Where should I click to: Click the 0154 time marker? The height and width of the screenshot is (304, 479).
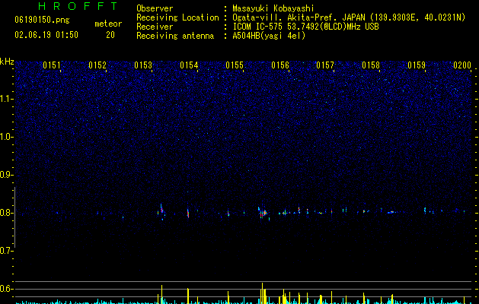click(189, 65)
